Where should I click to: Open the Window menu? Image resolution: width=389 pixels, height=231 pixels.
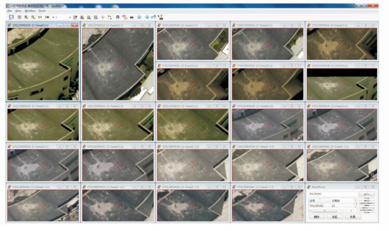(x=30, y=10)
